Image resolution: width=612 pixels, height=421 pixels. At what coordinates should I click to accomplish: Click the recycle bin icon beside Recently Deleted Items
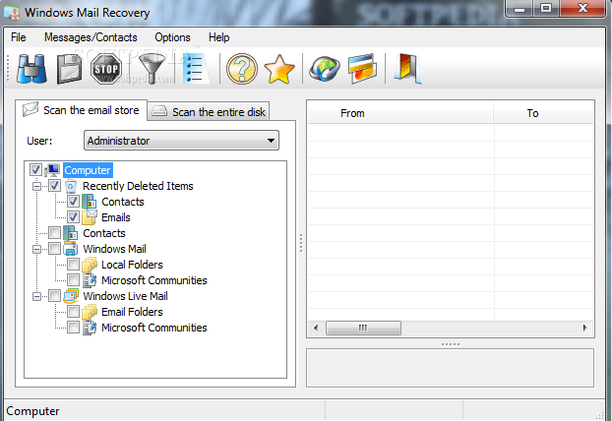point(71,186)
